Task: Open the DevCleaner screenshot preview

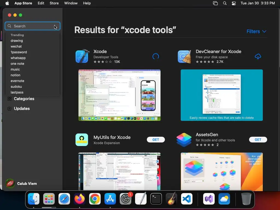Action: point(222,95)
